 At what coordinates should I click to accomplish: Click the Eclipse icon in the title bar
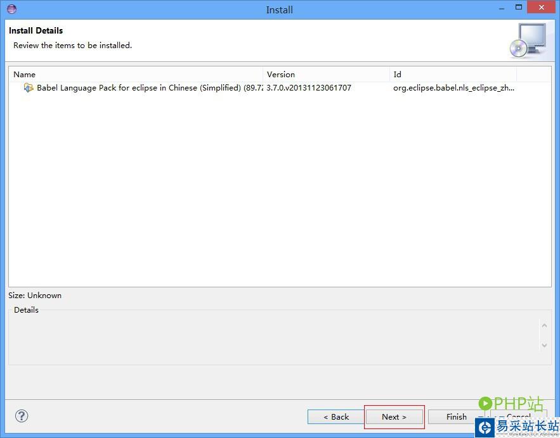(x=12, y=9)
